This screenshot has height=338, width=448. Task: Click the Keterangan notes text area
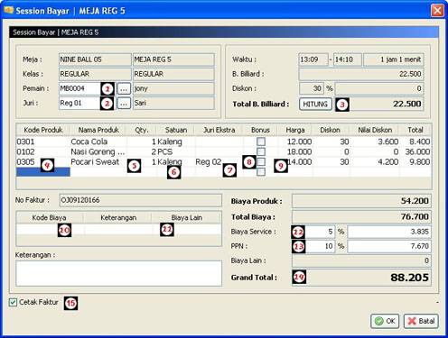(118, 273)
